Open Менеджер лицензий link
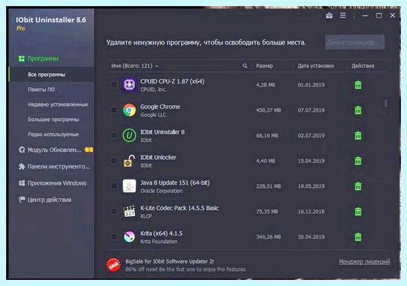 pos(364,262)
